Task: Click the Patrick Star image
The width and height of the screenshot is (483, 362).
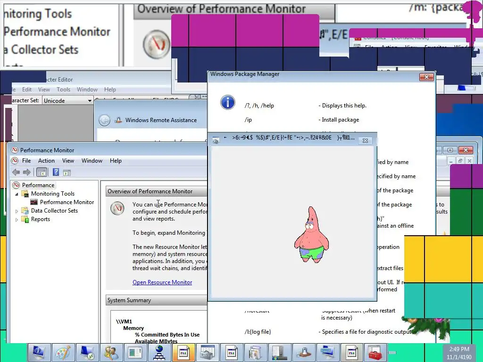Action: [x=311, y=235]
